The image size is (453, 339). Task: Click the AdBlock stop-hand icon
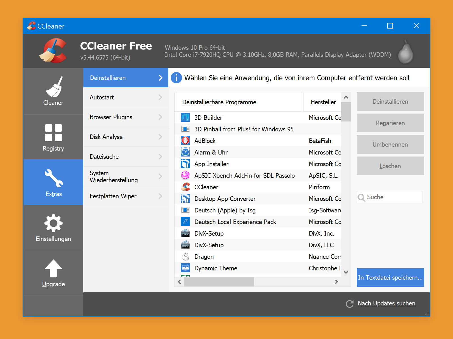click(x=185, y=140)
